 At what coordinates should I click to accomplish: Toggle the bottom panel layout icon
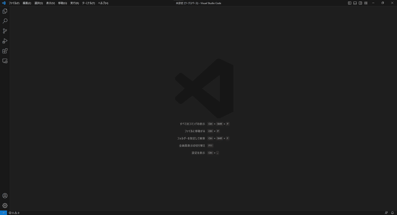pyautogui.click(x=355, y=3)
